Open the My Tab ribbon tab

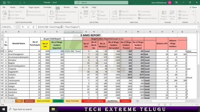[85, 7]
